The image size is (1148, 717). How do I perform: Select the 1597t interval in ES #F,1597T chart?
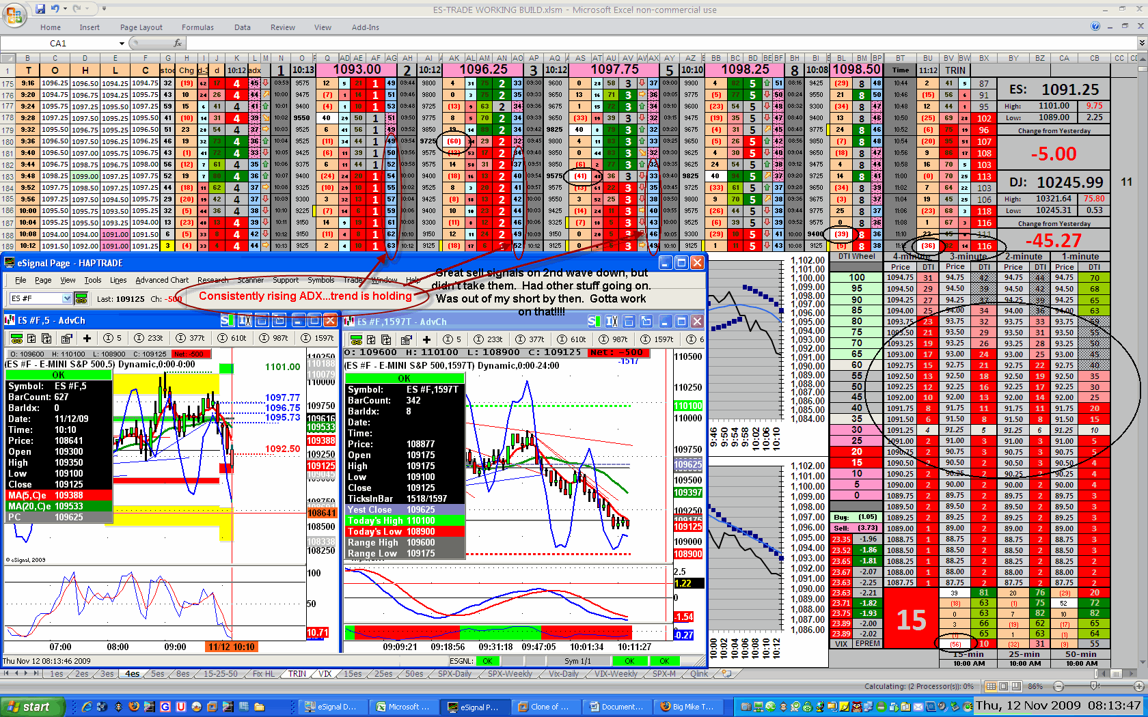[657, 339]
